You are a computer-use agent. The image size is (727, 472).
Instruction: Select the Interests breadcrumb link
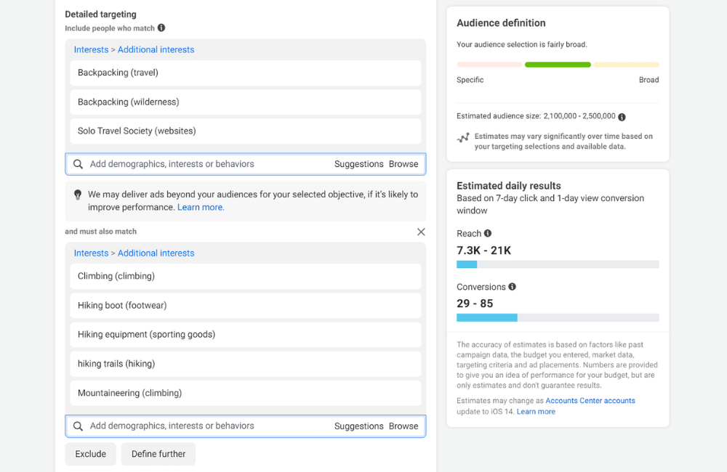click(91, 49)
